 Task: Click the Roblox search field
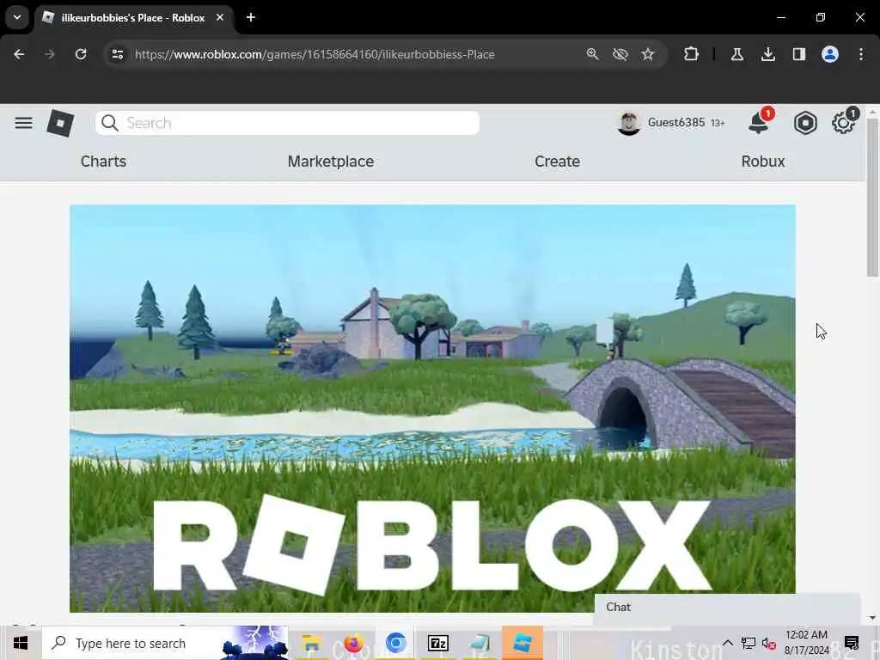pyautogui.click(x=287, y=123)
